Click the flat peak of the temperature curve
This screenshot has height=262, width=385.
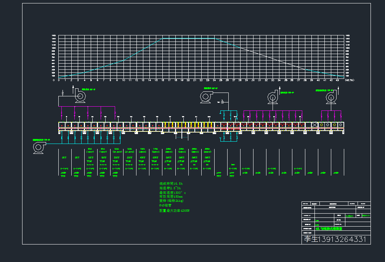pyautogui.click(x=189, y=38)
